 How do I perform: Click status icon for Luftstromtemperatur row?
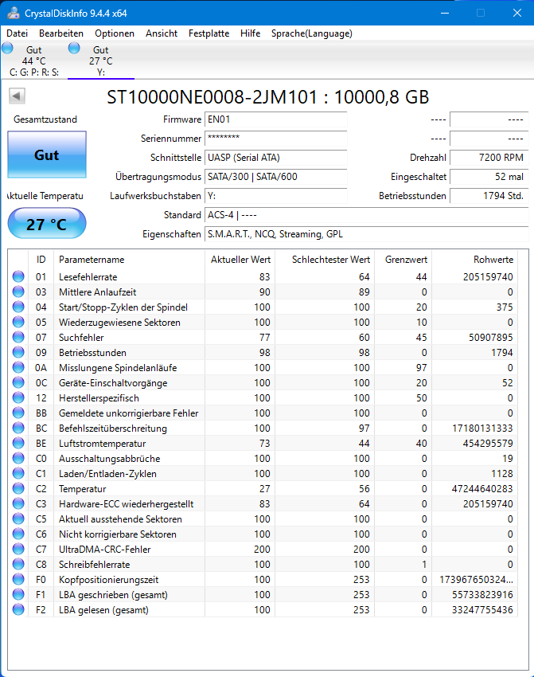pyautogui.click(x=18, y=443)
